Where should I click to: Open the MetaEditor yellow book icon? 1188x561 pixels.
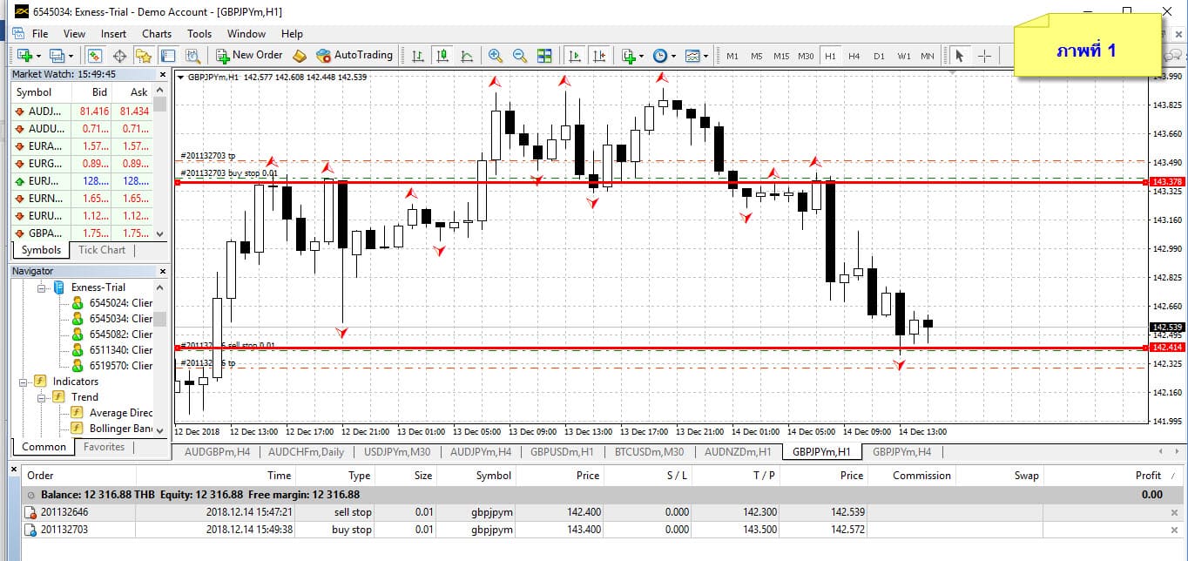click(x=300, y=56)
